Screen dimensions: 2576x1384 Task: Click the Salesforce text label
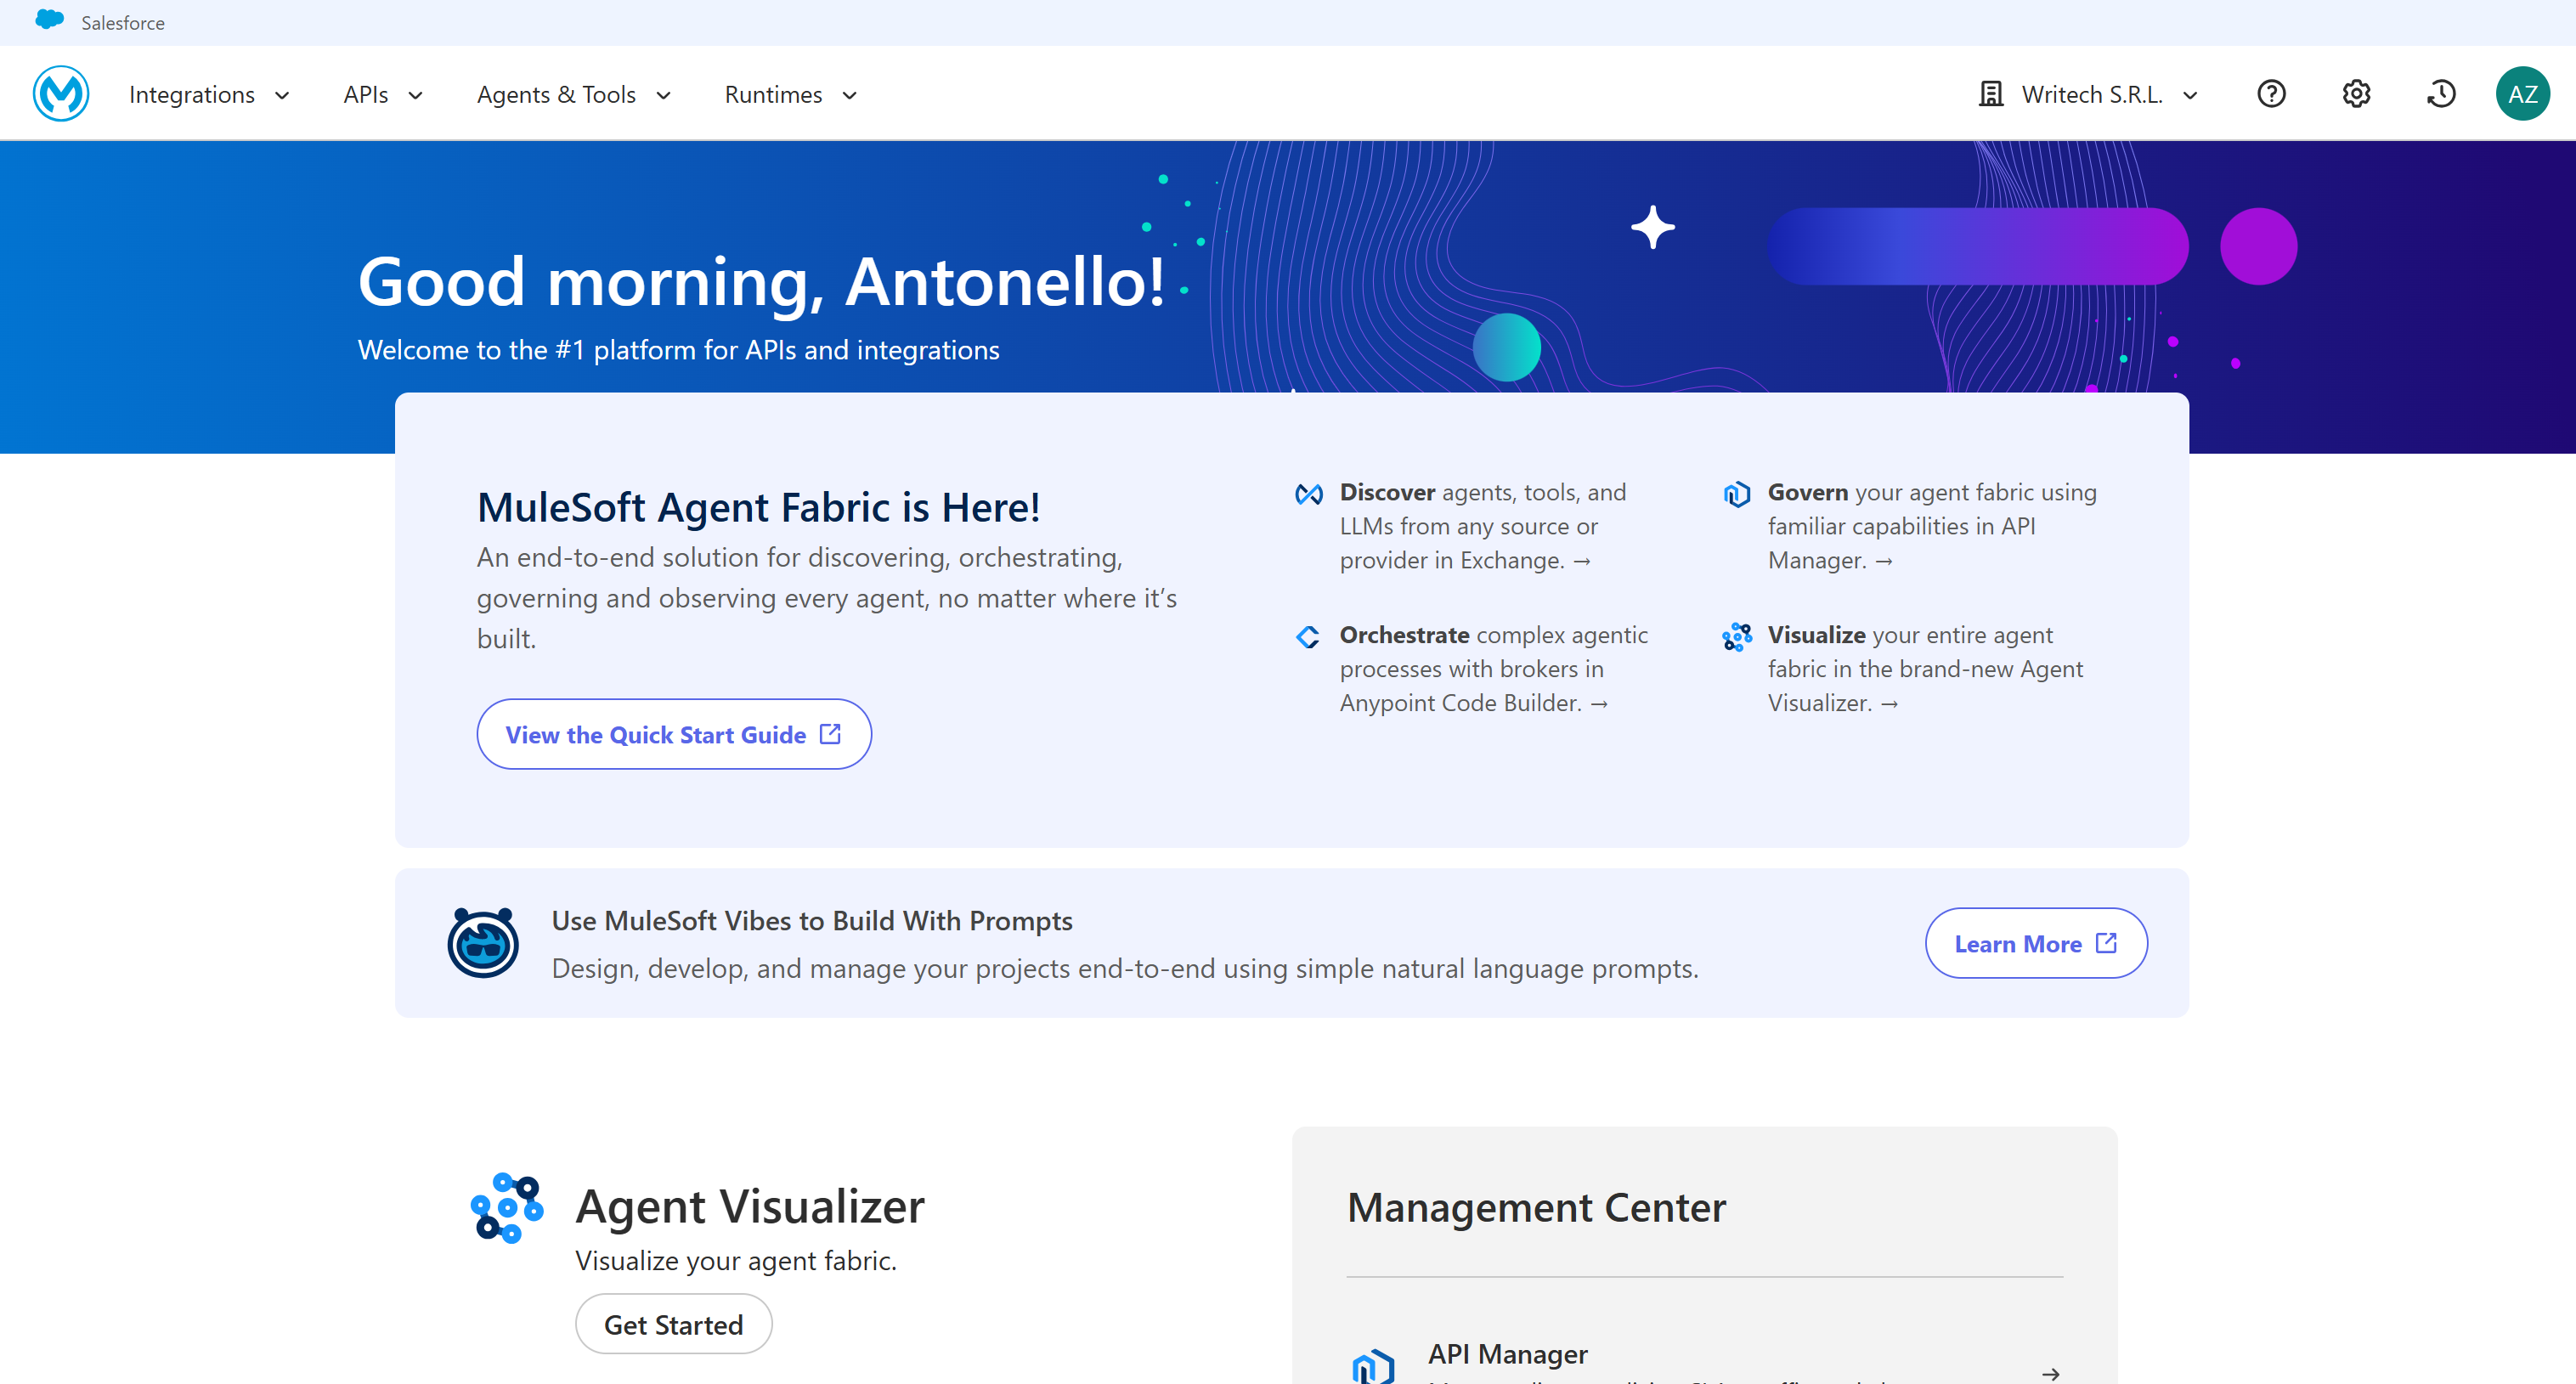(x=123, y=22)
